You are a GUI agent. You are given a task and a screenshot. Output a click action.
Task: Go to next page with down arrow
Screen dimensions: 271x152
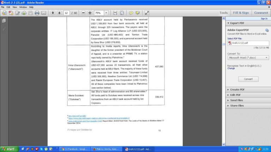[x=59, y=13]
